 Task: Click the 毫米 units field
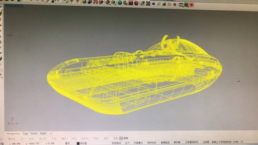[x=68, y=143]
